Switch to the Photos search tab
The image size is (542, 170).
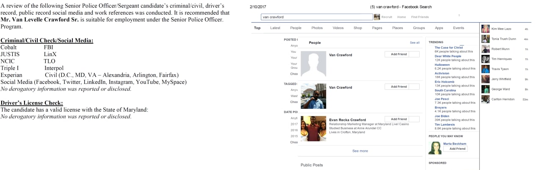click(x=317, y=28)
